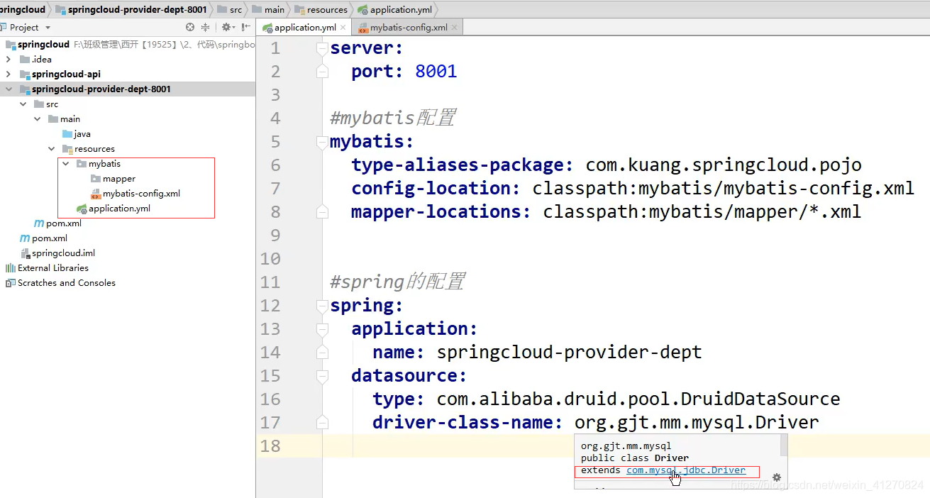This screenshot has width=930, height=498.
Task: Fold the datasource block at line 15
Action: [x=322, y=376]
